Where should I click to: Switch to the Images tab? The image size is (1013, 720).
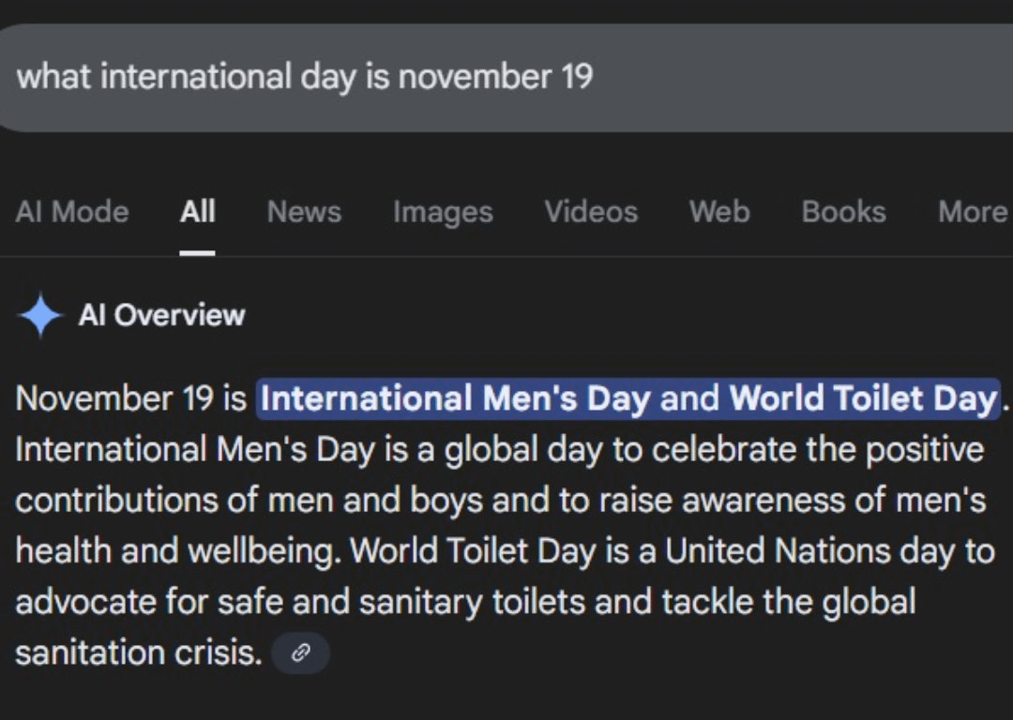(x=443, y=212)
